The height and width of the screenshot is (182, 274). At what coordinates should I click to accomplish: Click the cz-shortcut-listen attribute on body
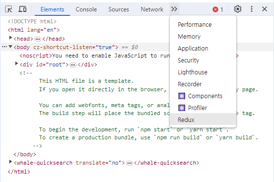point(74,47)
